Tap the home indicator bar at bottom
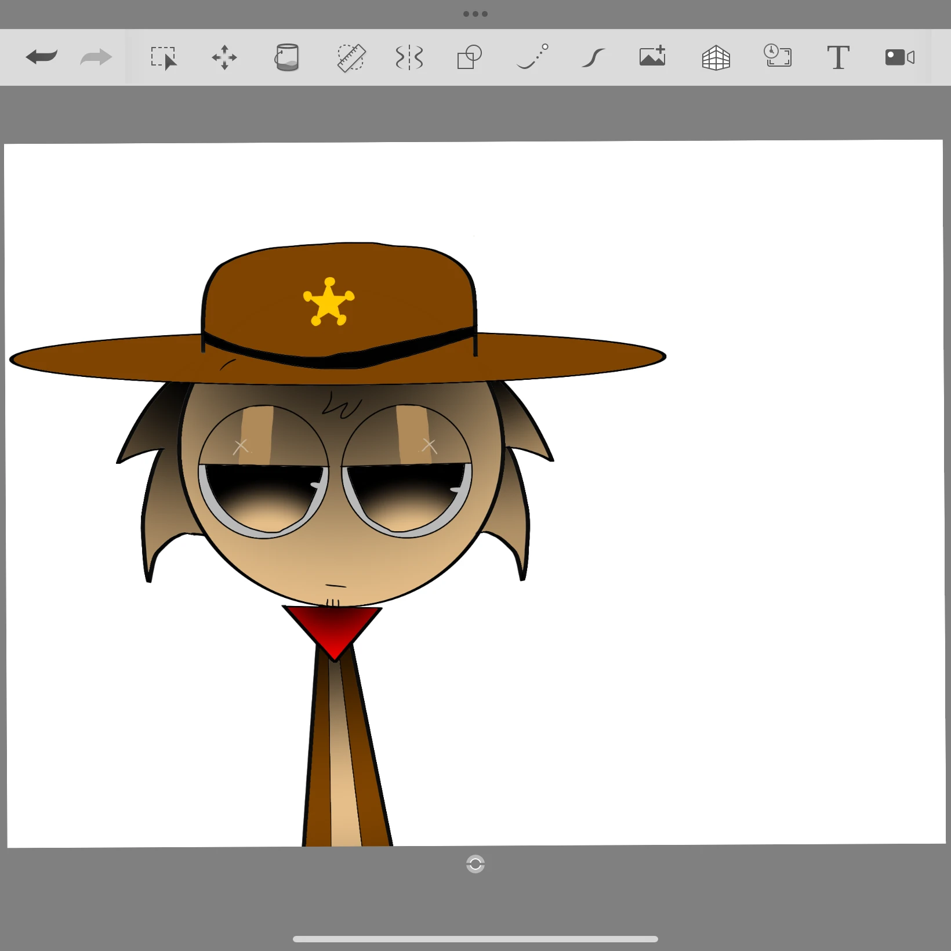Viewport: 951px width, 951px height. pyautogui.click(x=475, y=939)
